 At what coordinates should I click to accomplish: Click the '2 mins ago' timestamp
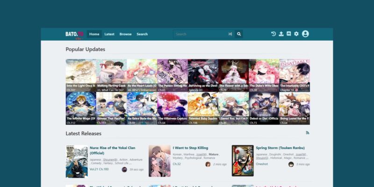[x=220, y=165]
